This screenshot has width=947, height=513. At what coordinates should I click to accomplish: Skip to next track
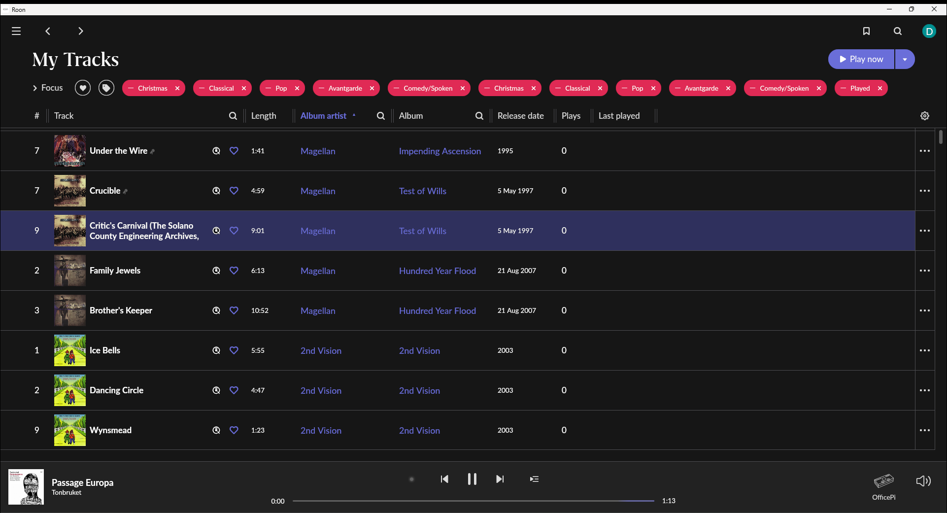coord(500,479)
